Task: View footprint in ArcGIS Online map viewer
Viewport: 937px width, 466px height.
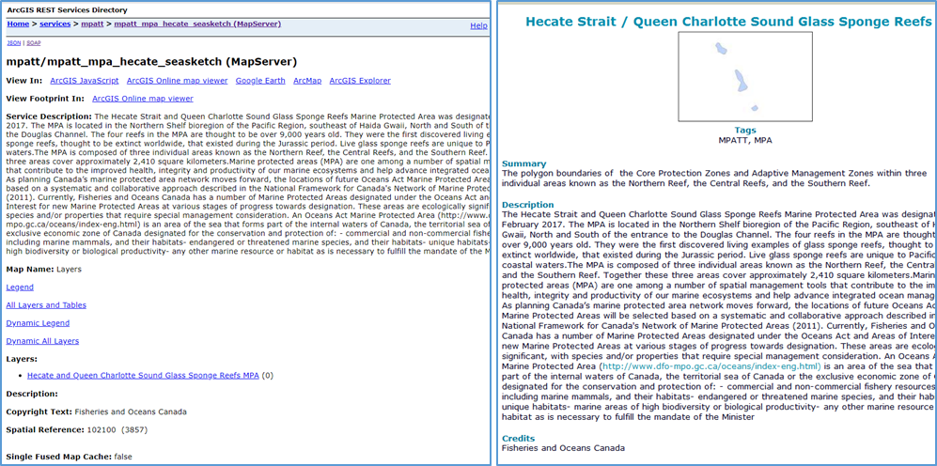Action: 143,99
